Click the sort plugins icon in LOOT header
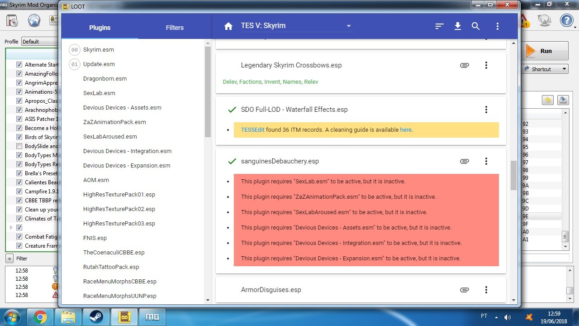This screenshot has width=579, height=326. coord(439,26)
